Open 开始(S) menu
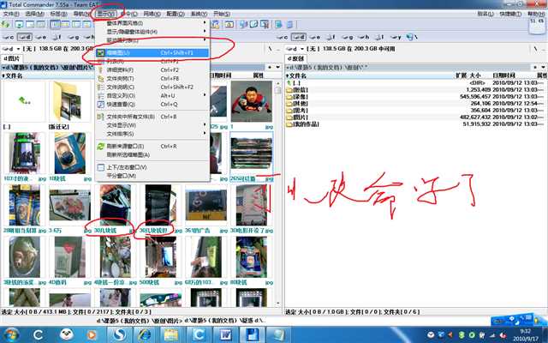 [222, 14]
